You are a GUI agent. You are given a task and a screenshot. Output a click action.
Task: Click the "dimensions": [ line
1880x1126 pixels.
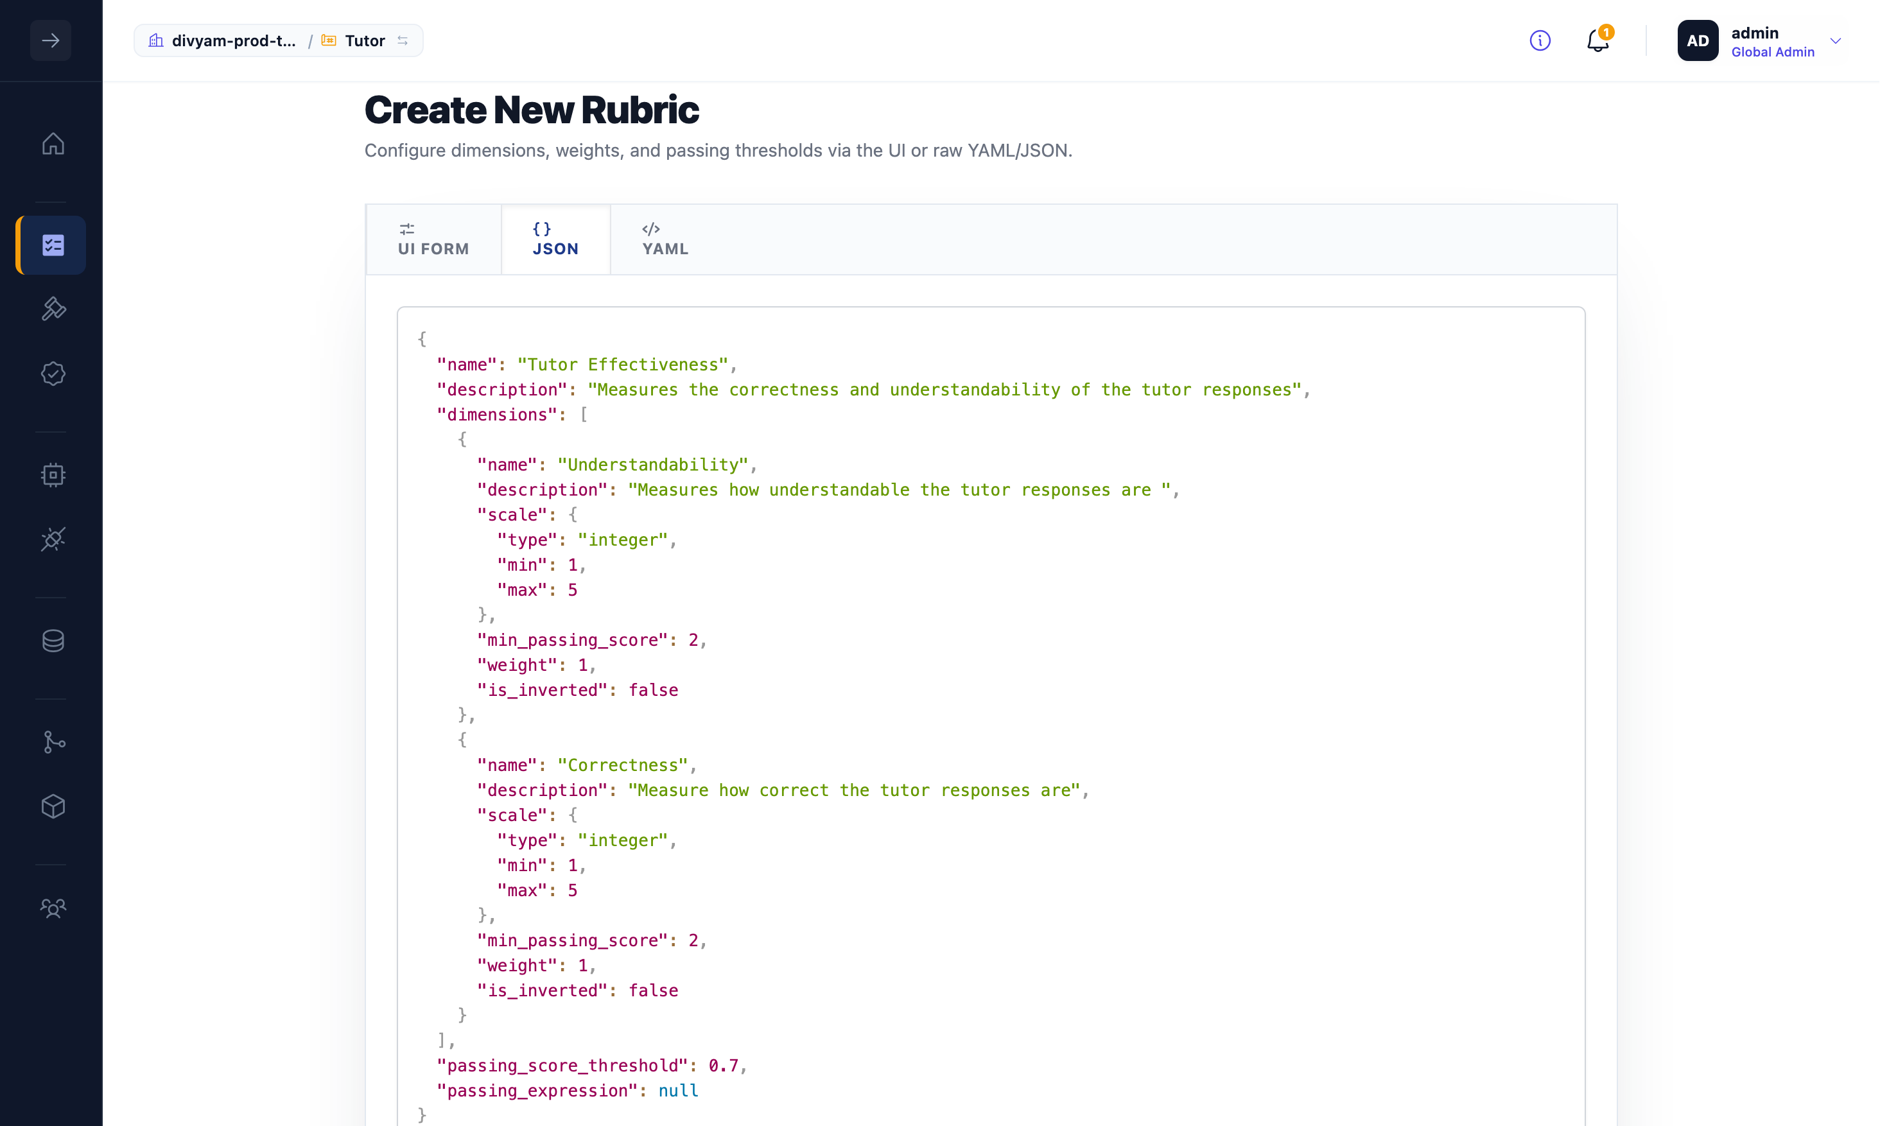[x=512, y=415]
